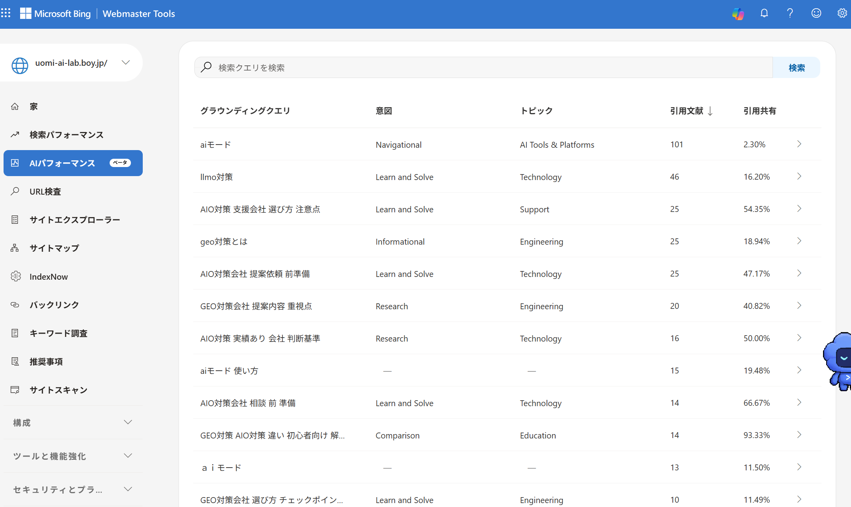Click the scan icon beside サイトスキャン
The image size is (851, 507).
(x=15, y=390)
